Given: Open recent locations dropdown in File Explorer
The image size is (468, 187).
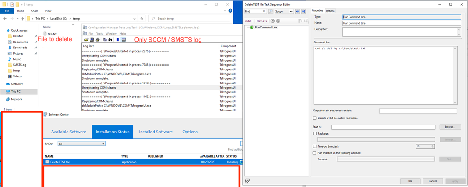Looking at the screenshot, I should point(17,19).
